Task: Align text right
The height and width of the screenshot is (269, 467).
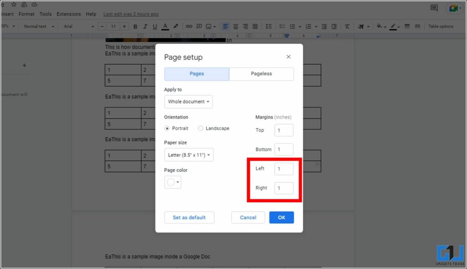Action: (x=245, y=26)
